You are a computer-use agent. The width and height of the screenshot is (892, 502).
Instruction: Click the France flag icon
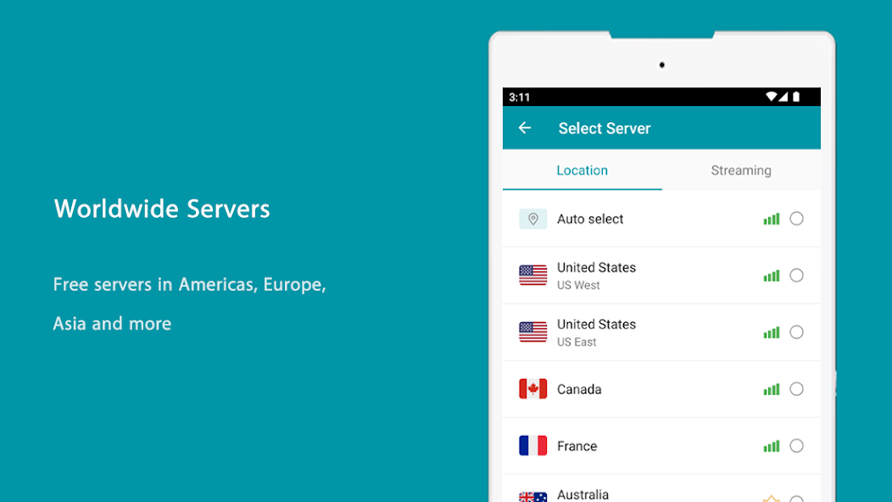532,445
